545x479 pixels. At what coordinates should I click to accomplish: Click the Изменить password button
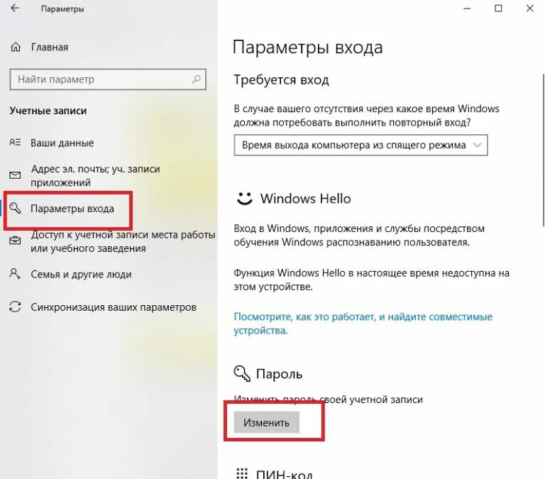[267, 422]
